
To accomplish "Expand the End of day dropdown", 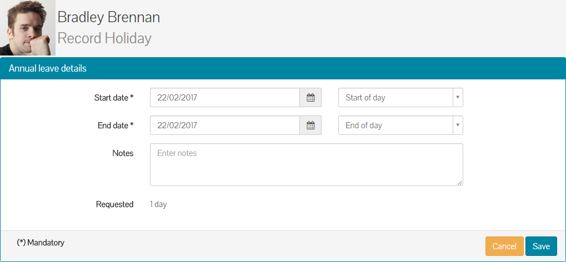I will coord(400,125).
